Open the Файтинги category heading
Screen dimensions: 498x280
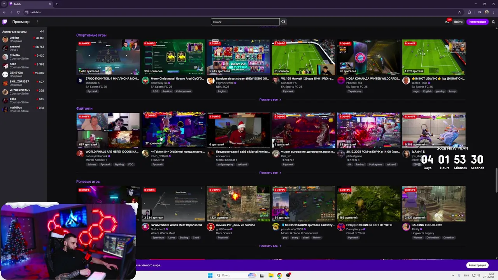click(x=84, y=108)
